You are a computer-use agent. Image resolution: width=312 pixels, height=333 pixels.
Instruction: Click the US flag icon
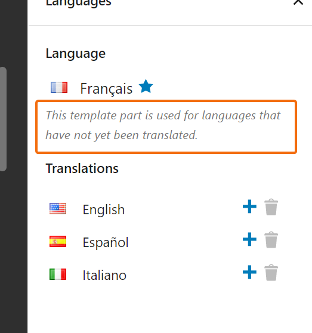58,208
